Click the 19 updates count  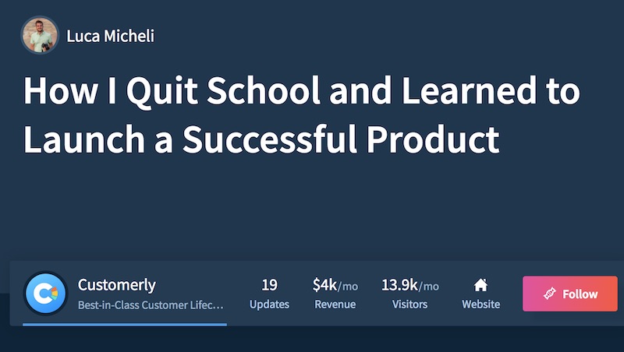[269, 285]
